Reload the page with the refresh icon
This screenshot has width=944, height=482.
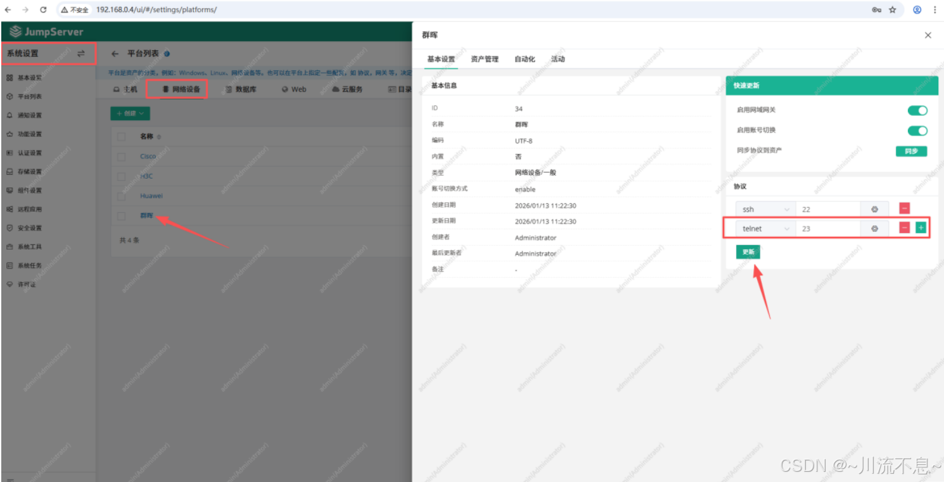coord(43,10)
